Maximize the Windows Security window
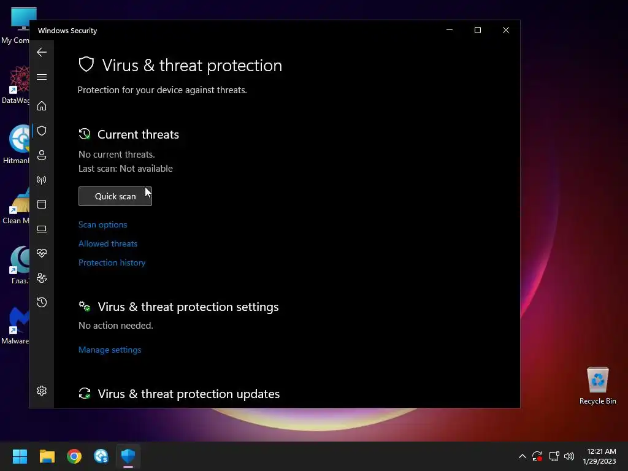Viewport: 628px width, 471px height. 477,30
